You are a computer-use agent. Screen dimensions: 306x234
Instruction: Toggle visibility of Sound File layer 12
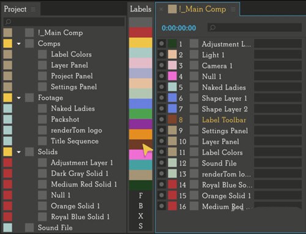click(162, 163)
